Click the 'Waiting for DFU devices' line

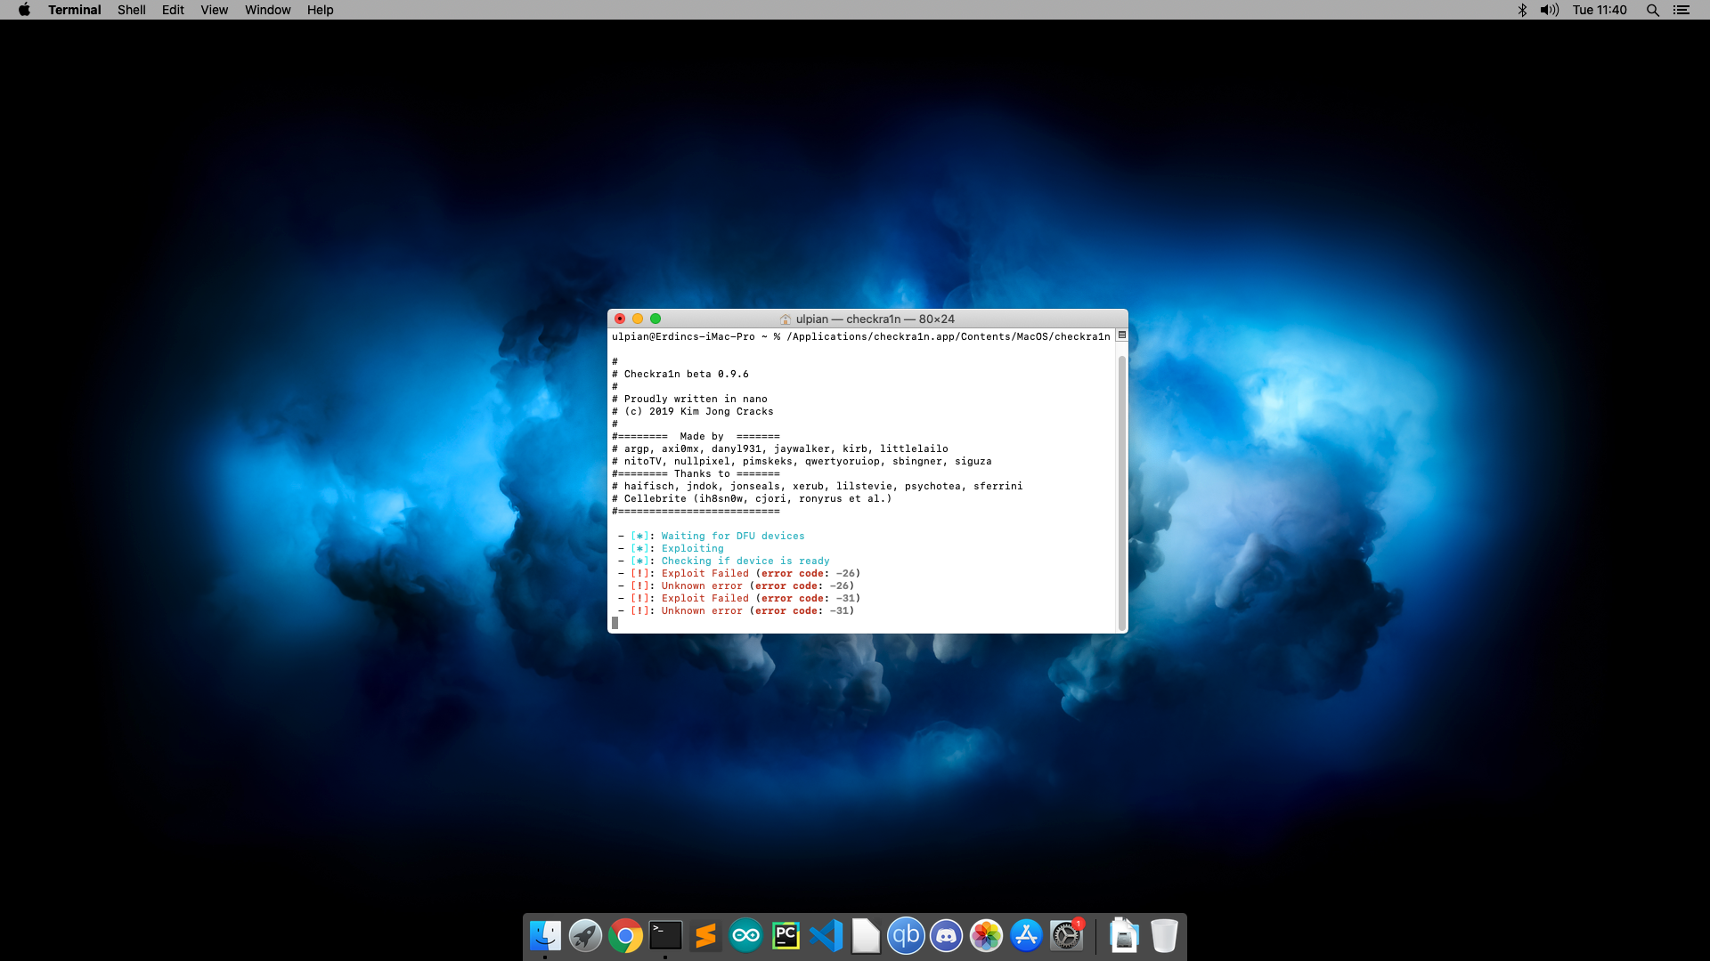click(x=712, y=537)
